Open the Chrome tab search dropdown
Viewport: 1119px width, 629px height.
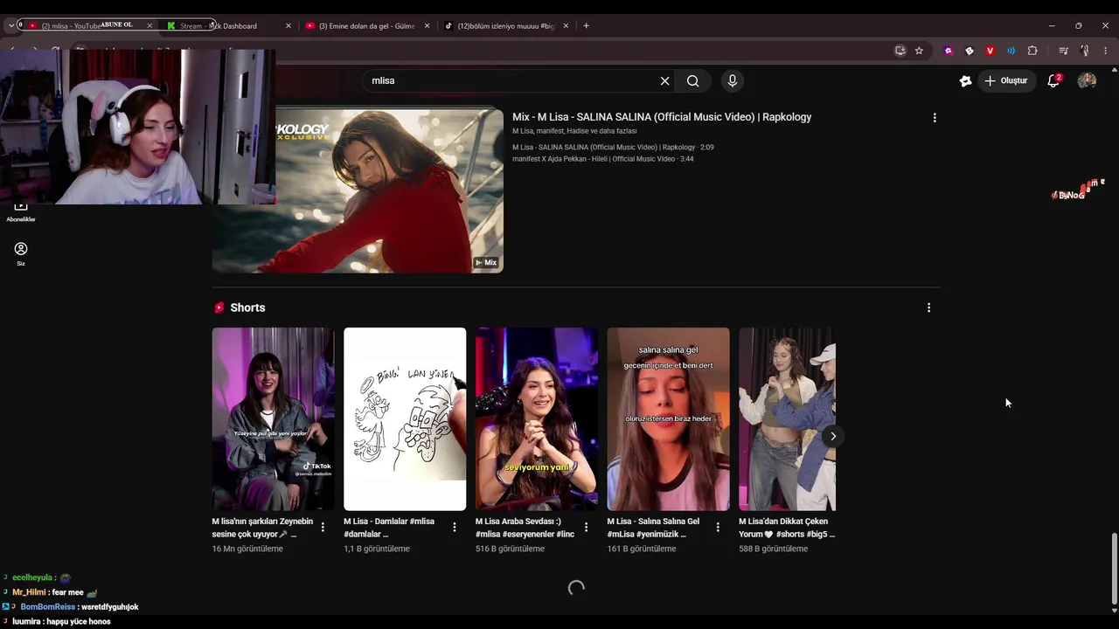[x=11, y=25]
